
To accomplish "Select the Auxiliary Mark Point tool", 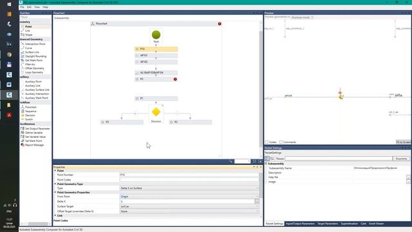I will 37,98.
